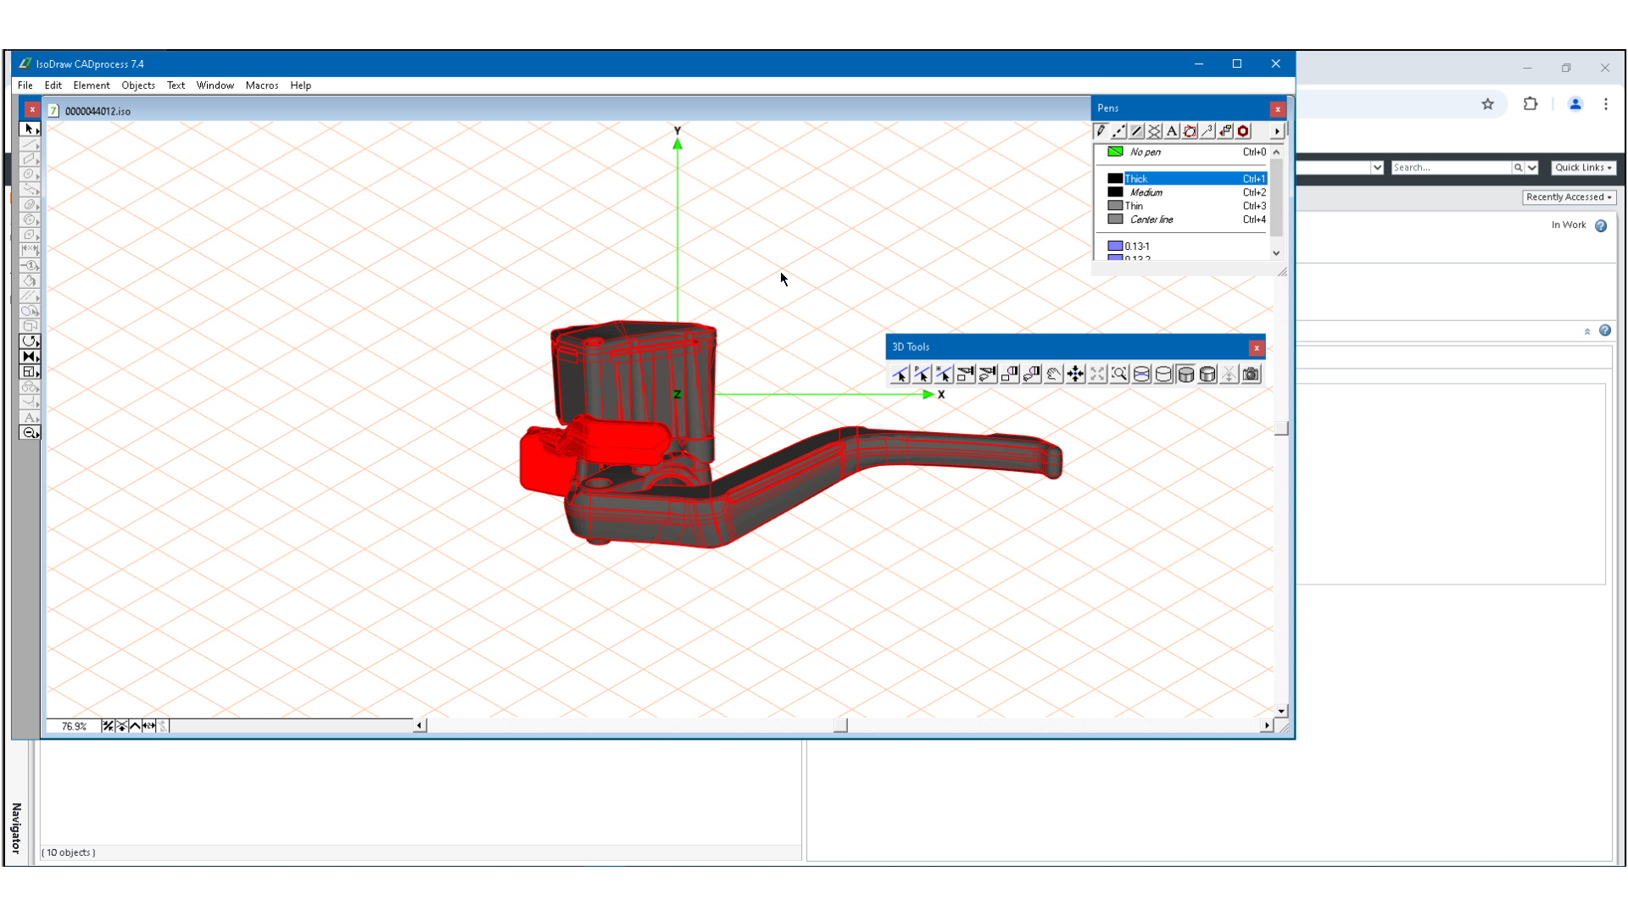The width and height of the screenshot is (1628, 915).
Task: Open the File menu
Action: click(x=25, y=86)
